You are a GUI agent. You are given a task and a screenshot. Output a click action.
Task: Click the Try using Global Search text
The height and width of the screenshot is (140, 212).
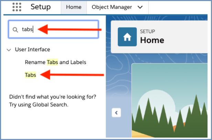(39, 105)
